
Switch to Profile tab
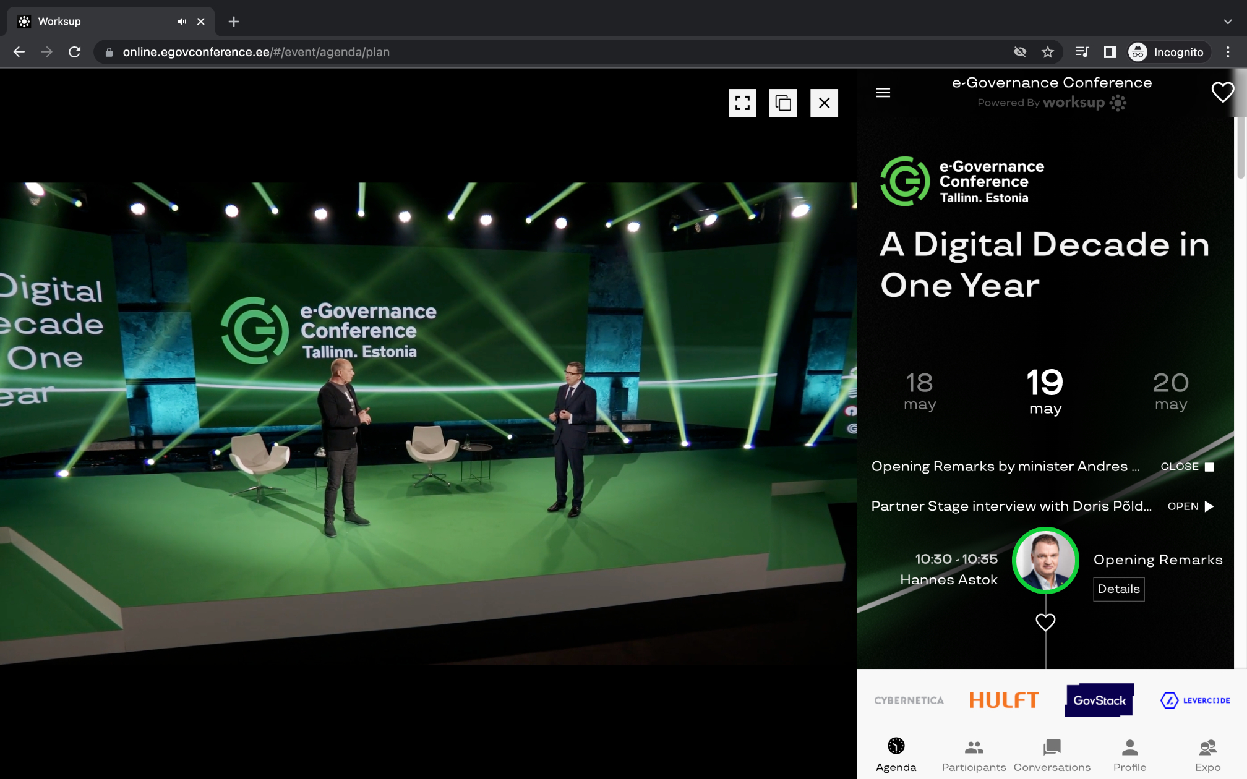(1129, 755)
